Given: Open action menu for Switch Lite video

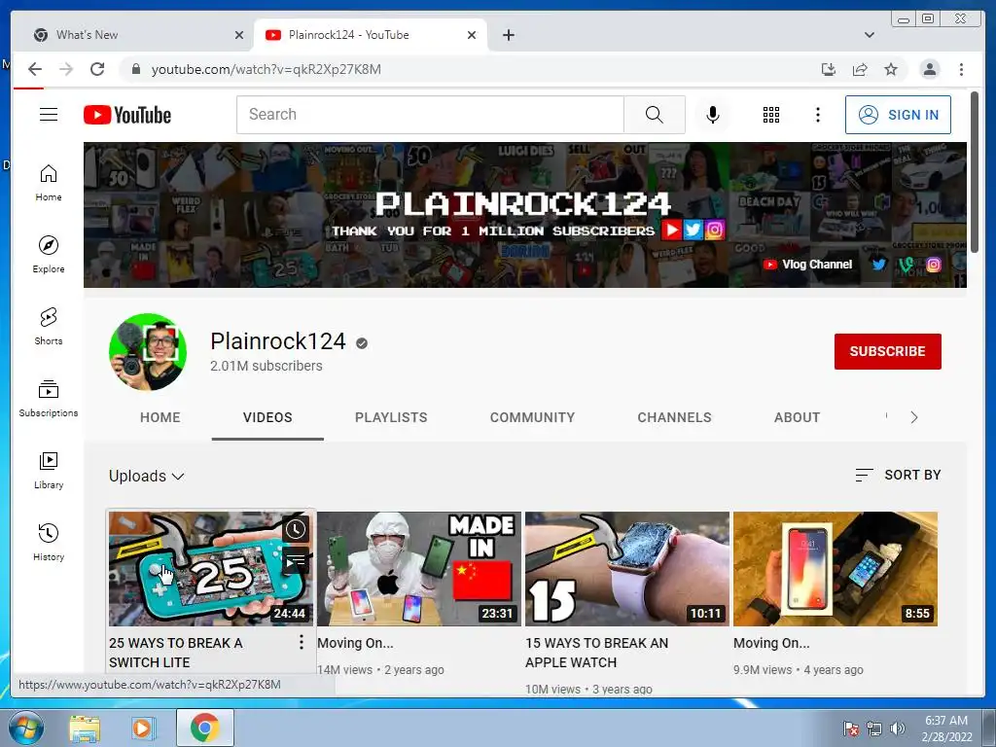Looking at the screenshot, I should [x=302, y=642].
